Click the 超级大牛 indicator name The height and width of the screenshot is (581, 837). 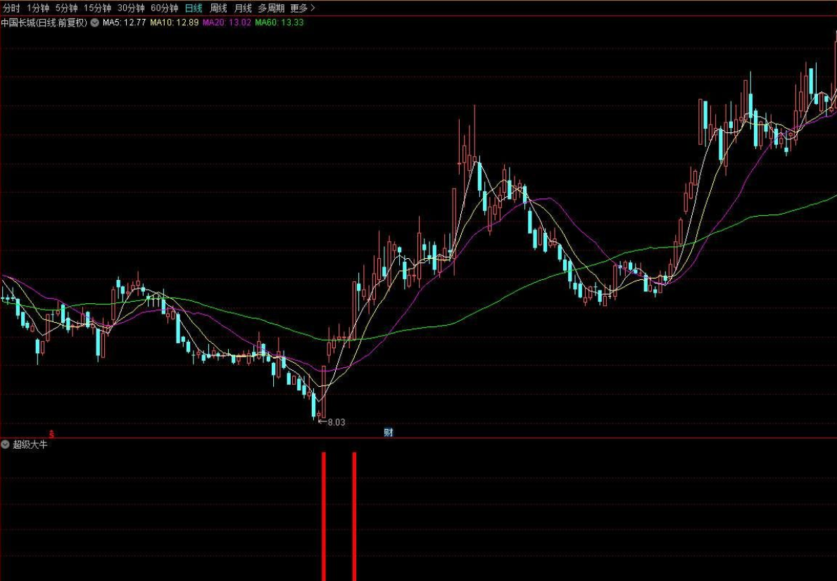[x=30, y=444]
